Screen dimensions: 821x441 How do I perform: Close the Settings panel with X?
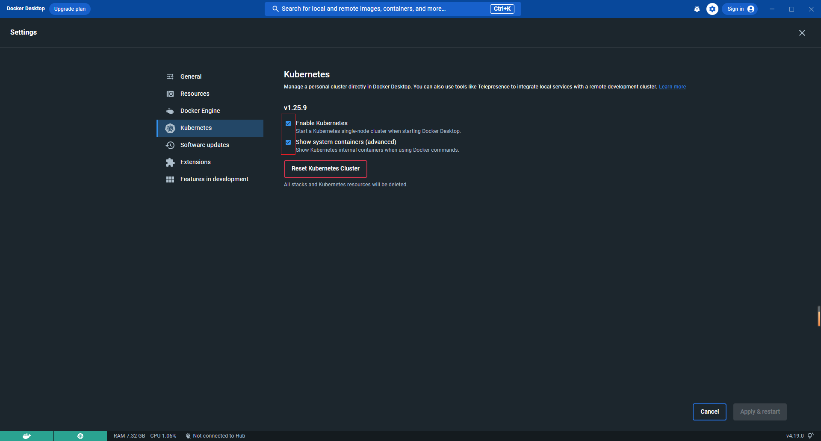[x=802, y=33]
